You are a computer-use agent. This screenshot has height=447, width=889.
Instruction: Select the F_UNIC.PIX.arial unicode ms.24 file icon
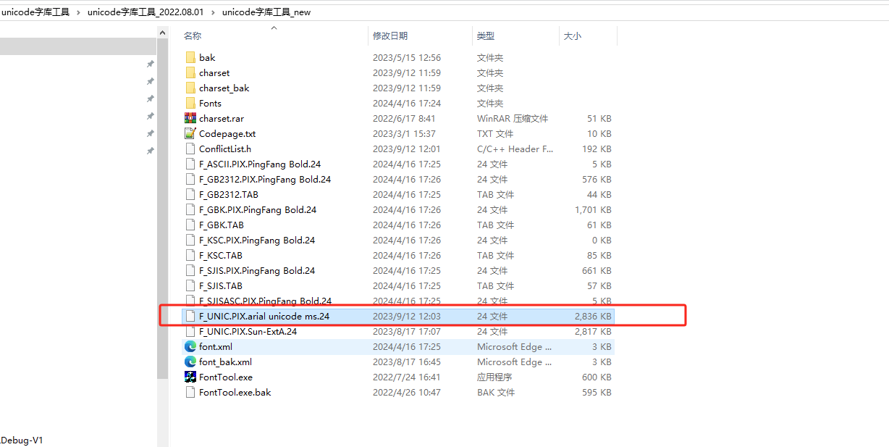pyautogui.click(x=190, y=316)
